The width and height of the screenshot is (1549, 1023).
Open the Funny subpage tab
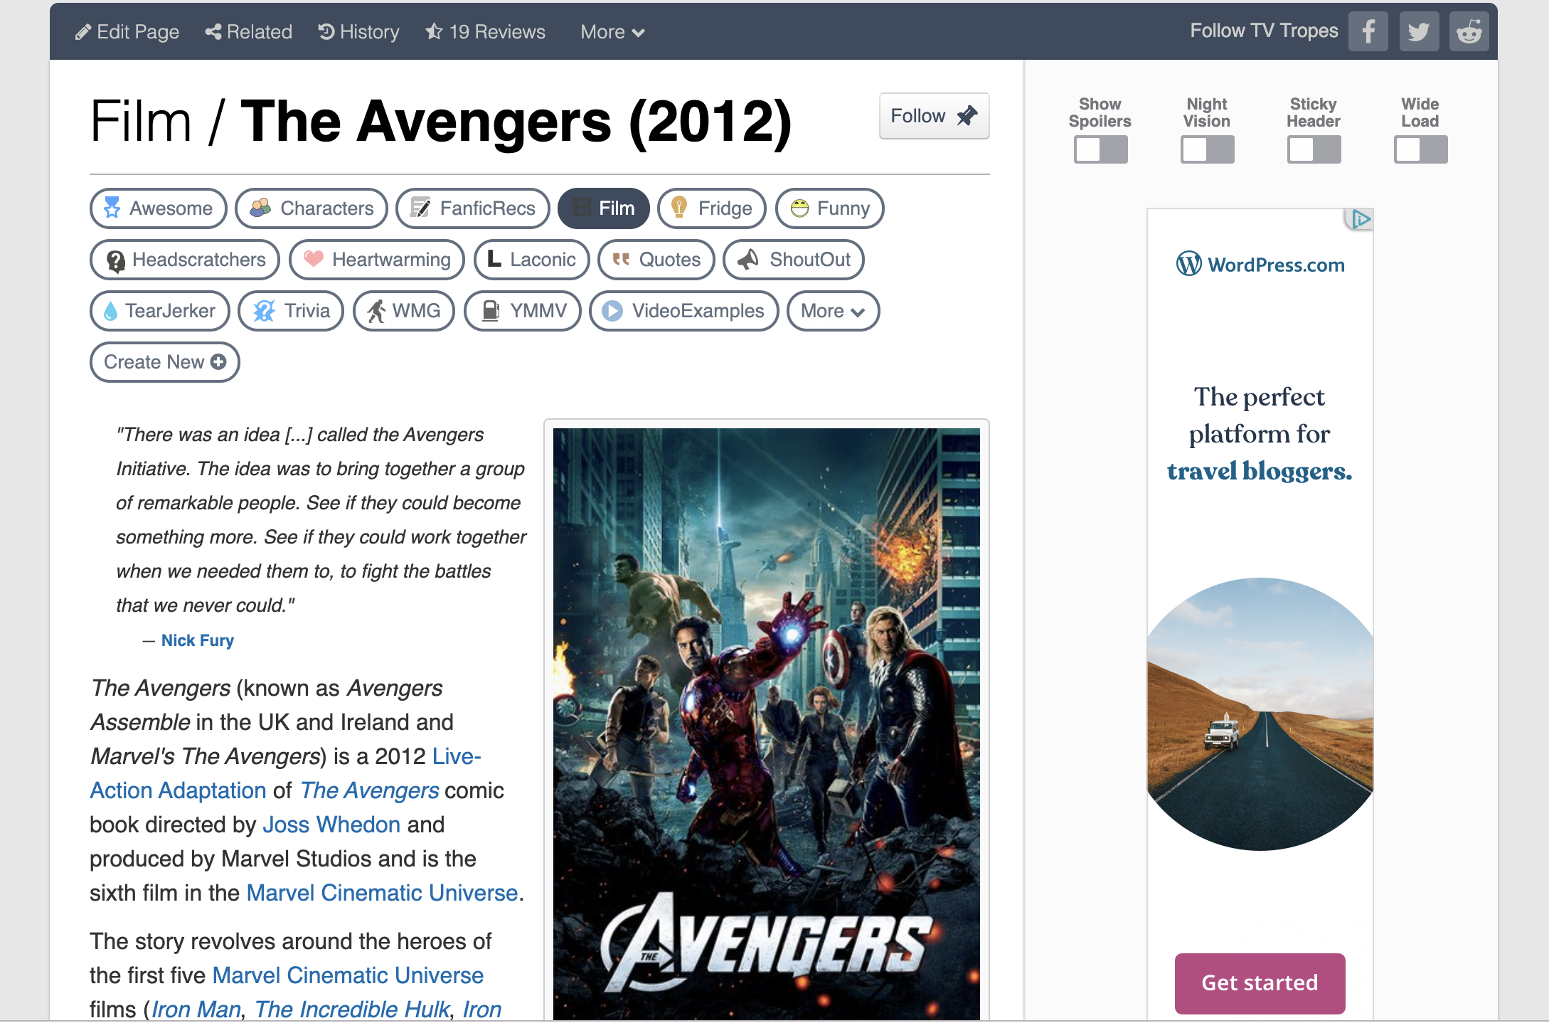(830, 208)
